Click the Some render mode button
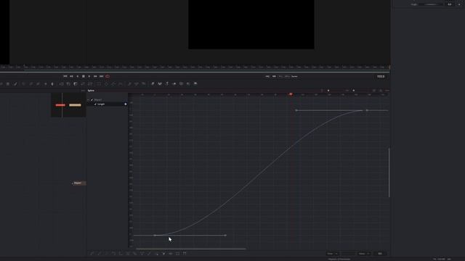This screenshot has height=261, width=465. coord(294,76)
